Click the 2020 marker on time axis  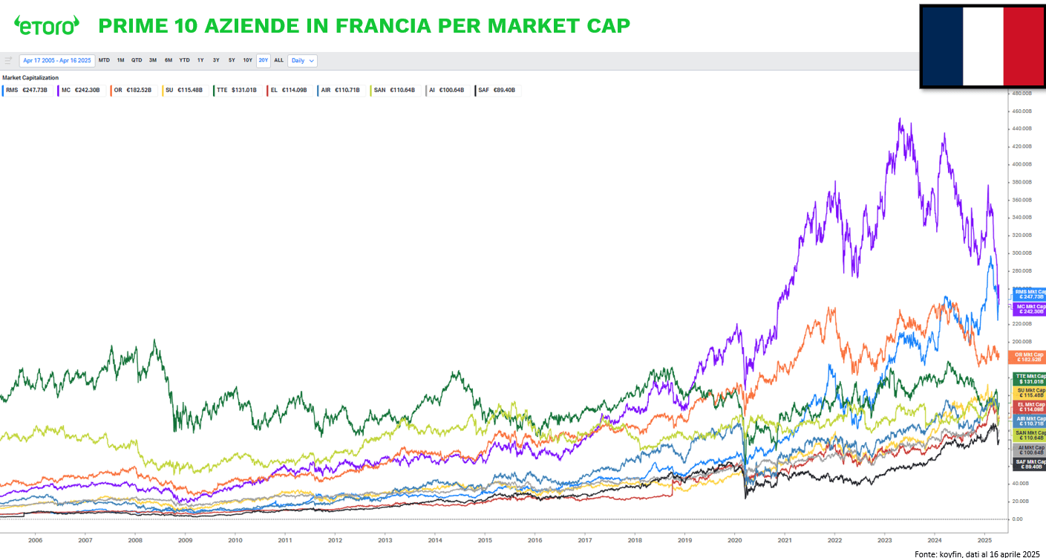[x=735, y=541]
